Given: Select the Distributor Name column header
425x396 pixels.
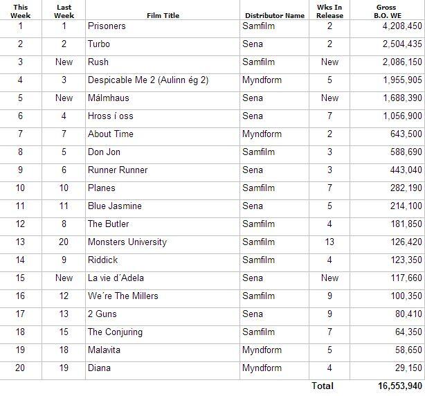Looking at the screenshot, I should coord(275,15).
